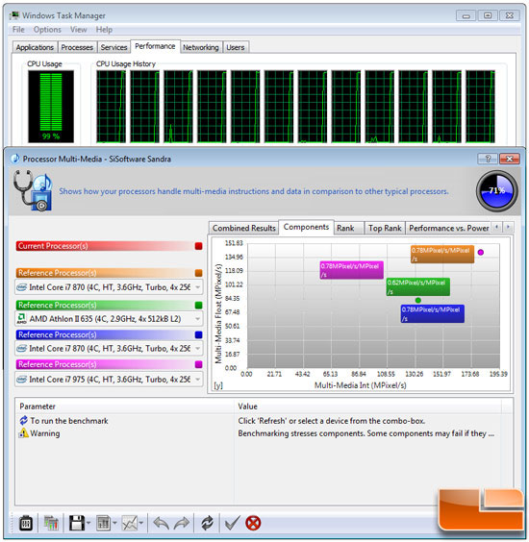529x542 pixels.
Task: Toggle the magenta Reference Processor checkbox
Action: (198, 364)
